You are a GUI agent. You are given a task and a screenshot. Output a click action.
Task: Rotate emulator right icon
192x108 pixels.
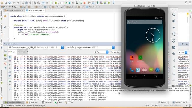pyautogui.click(x=174, y=41)
